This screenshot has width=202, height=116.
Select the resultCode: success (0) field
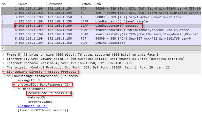tap(50, 93)
